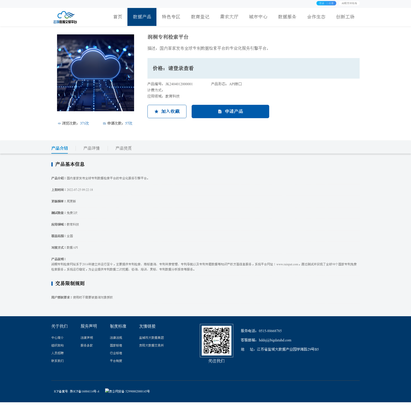
Task: Open 联系我们 footer link
Action: (x=58, y=361)
